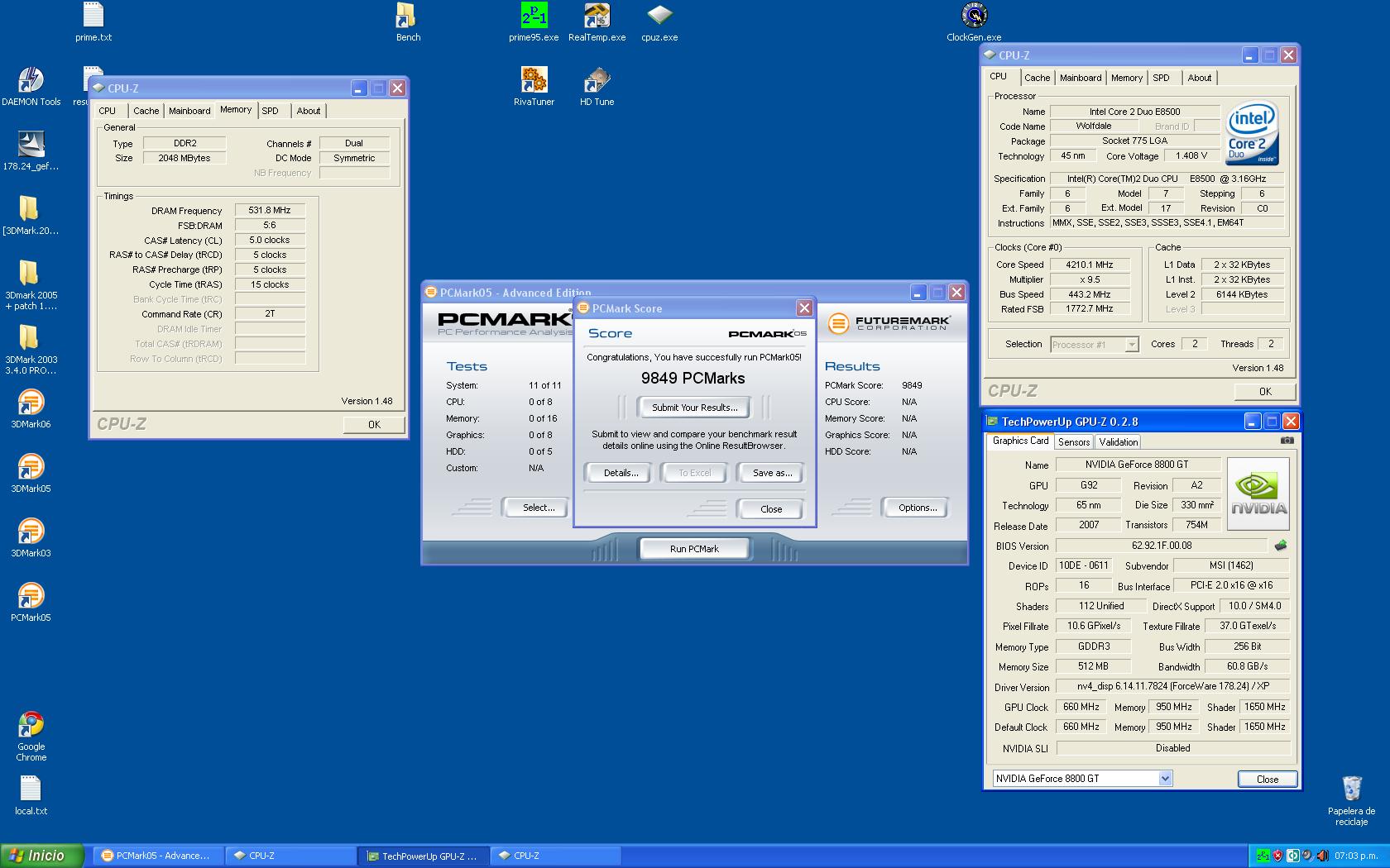
Task: Open the NVIDIA GeForce 8800 GT card dropdown
Action: point(1082,779)
